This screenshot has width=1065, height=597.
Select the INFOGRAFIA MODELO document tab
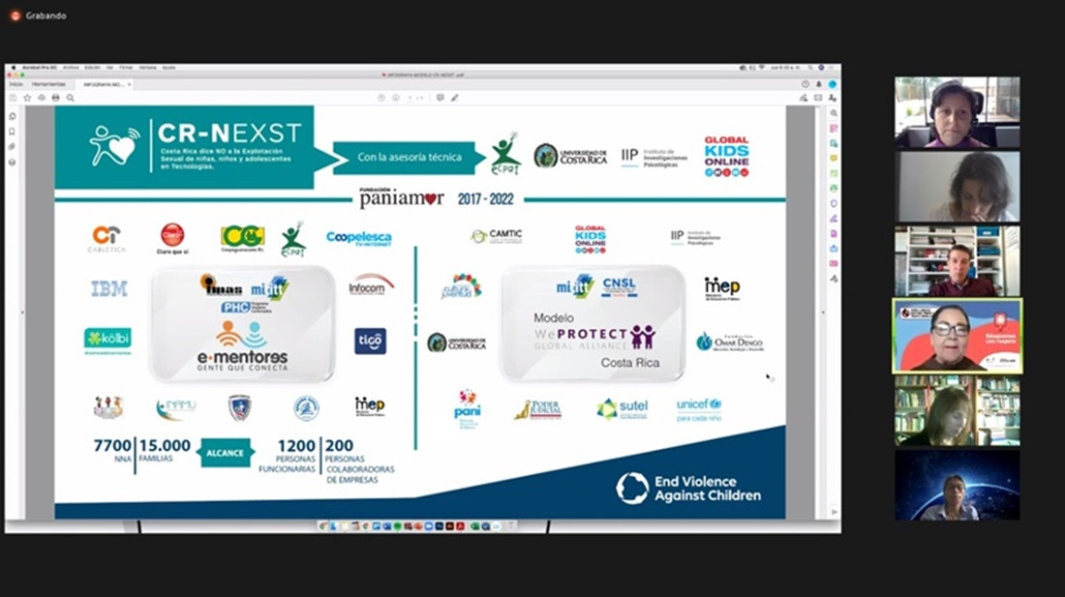tap(104, 85)
